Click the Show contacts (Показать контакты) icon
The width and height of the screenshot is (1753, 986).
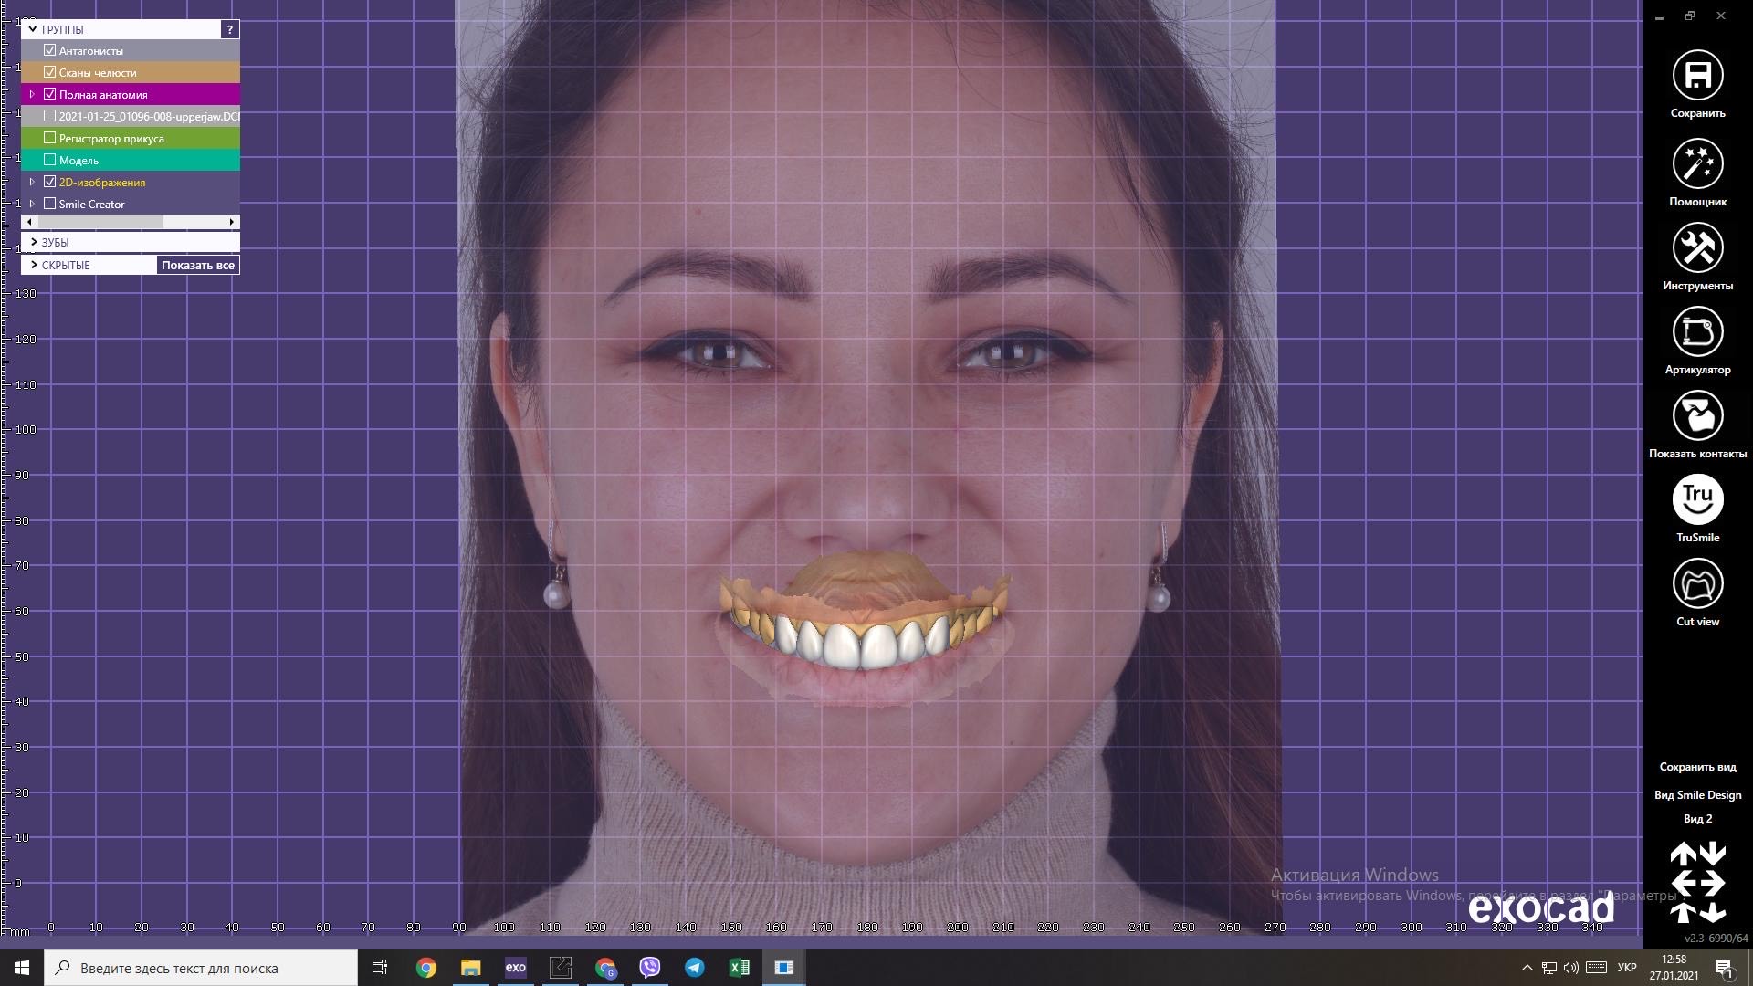(x=1697, y=416)
